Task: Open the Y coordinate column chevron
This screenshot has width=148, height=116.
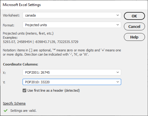Action: pos(118,82)
